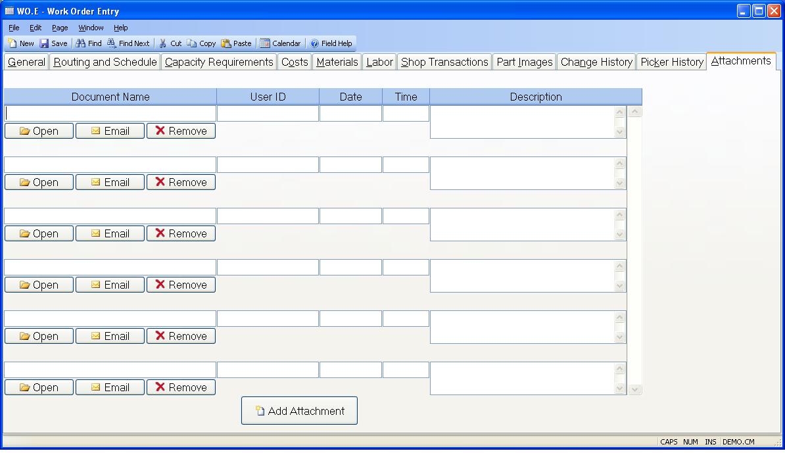This screenshot has height=453, width=785.
Task: Click Remove button in the second attachment row
Action: pos(181,182)
